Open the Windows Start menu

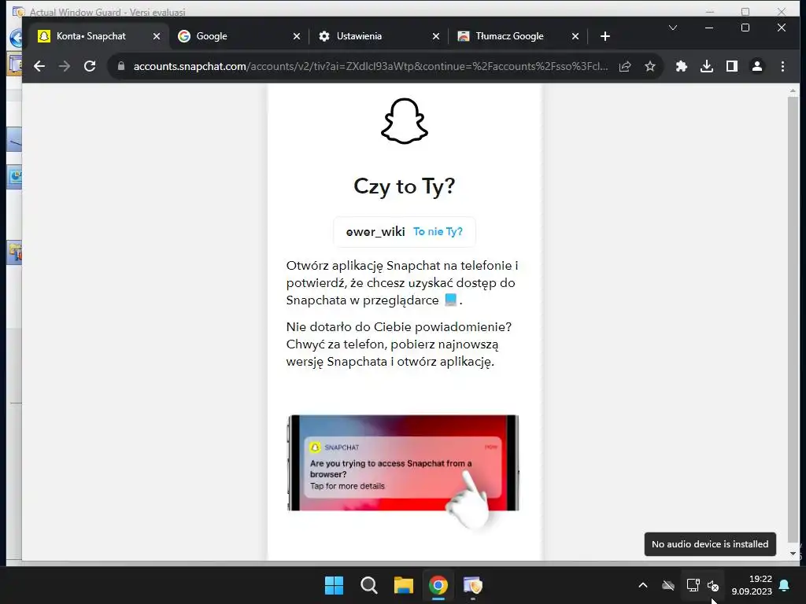pyautogui.click(x=334, y=585)
